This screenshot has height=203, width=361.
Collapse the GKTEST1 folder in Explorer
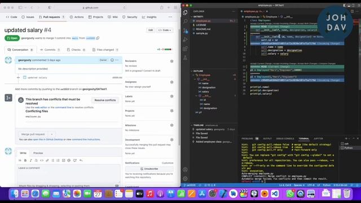pyautogui.click(x=192, y=17)
